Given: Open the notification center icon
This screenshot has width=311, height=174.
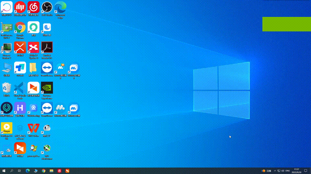Looking at the screenshot, I should pyautogui.click(x=305, y=171).
